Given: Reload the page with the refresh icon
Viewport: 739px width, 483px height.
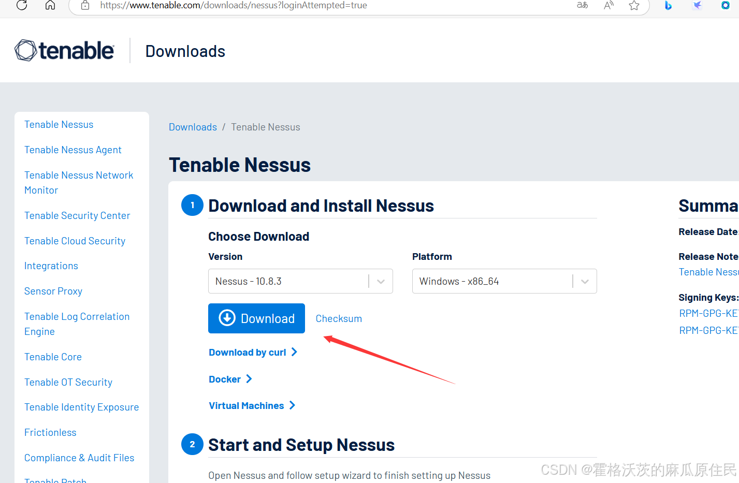Looking at the screenshot, I should click(22, 5).
